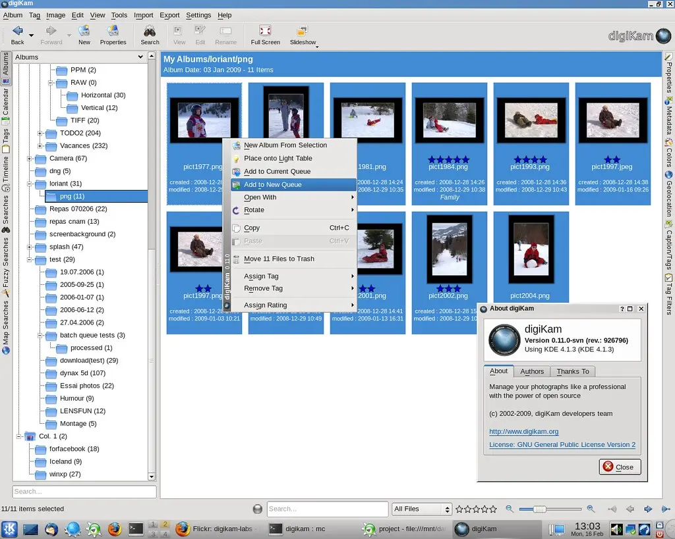
Task: Collapse the test album node
Action: 29,259
